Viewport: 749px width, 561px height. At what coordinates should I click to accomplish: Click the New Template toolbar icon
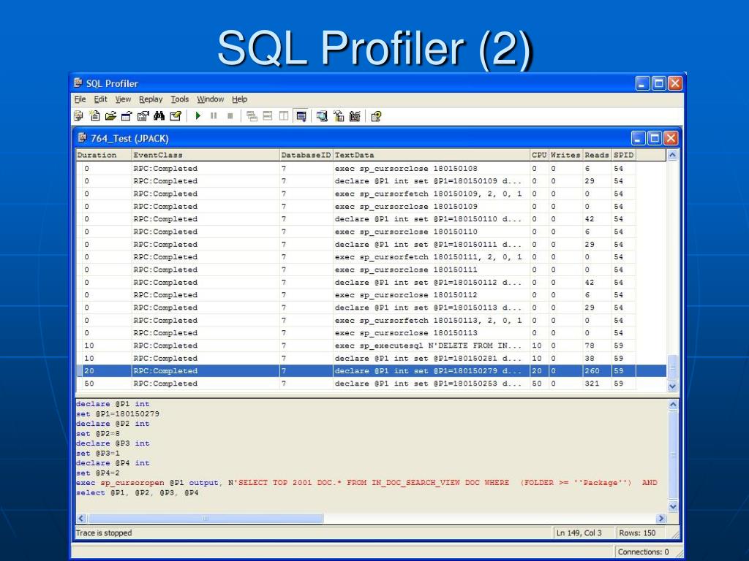[94, 116]
